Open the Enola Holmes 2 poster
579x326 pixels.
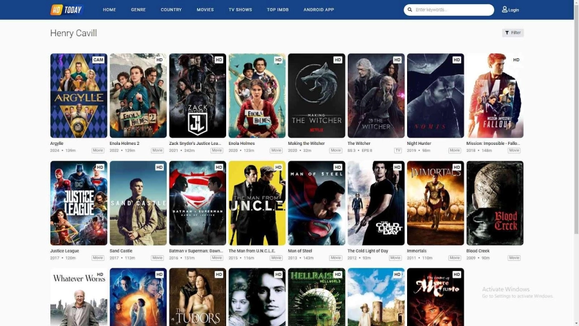point(138,96)
